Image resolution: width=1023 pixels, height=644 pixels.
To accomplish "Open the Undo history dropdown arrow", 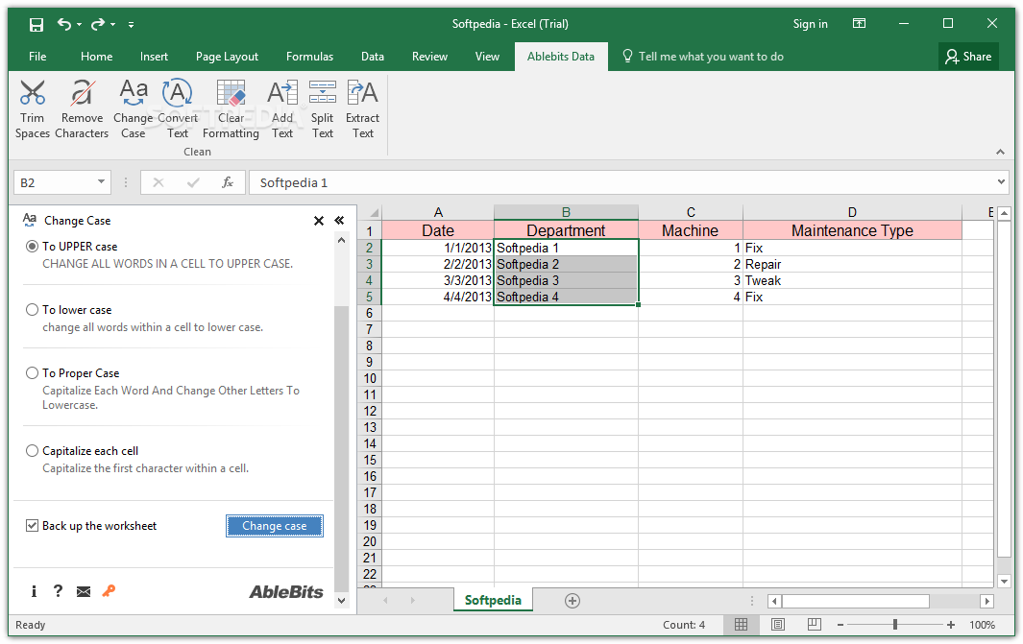I will [79, 25].
